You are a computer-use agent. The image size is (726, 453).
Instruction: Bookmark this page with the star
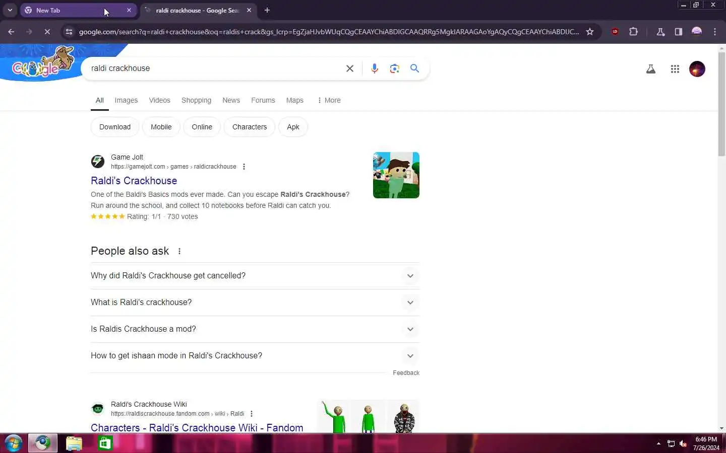590,32
